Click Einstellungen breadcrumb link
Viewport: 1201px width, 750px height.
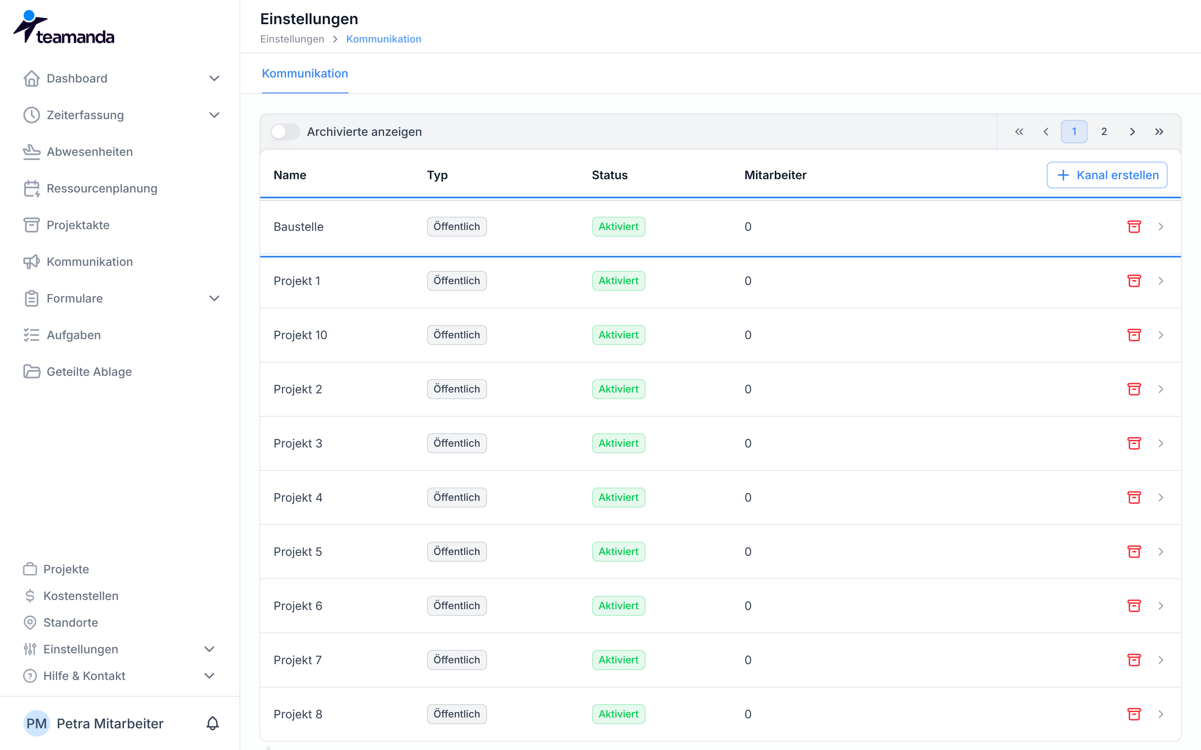(x=292, y=39)
